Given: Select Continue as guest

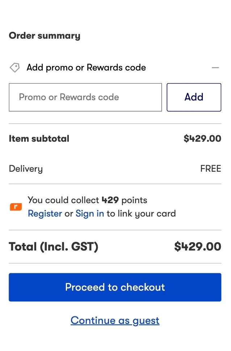Looking at the screenshot, I should [115, 320].
